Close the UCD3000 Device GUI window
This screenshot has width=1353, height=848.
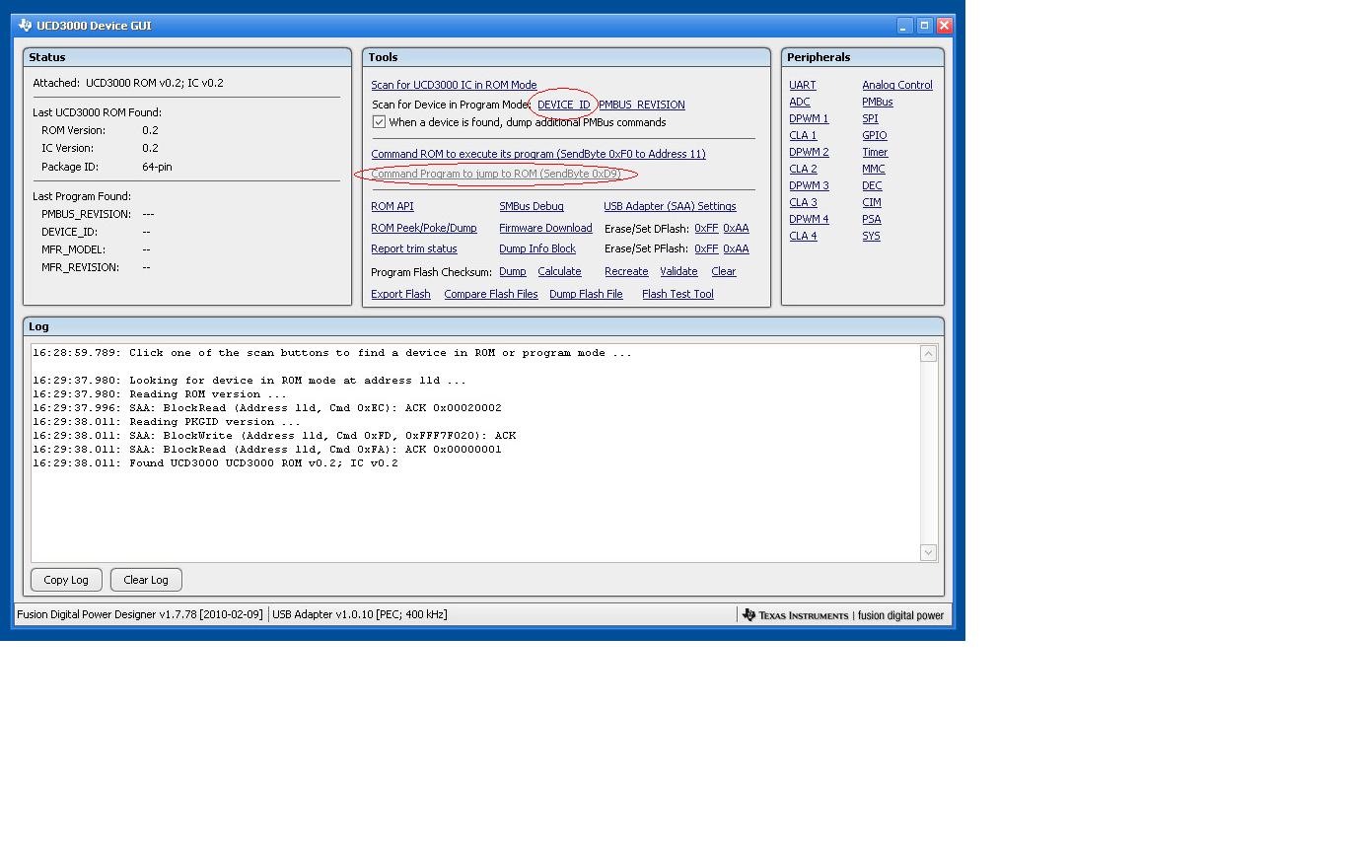(944, 26)
